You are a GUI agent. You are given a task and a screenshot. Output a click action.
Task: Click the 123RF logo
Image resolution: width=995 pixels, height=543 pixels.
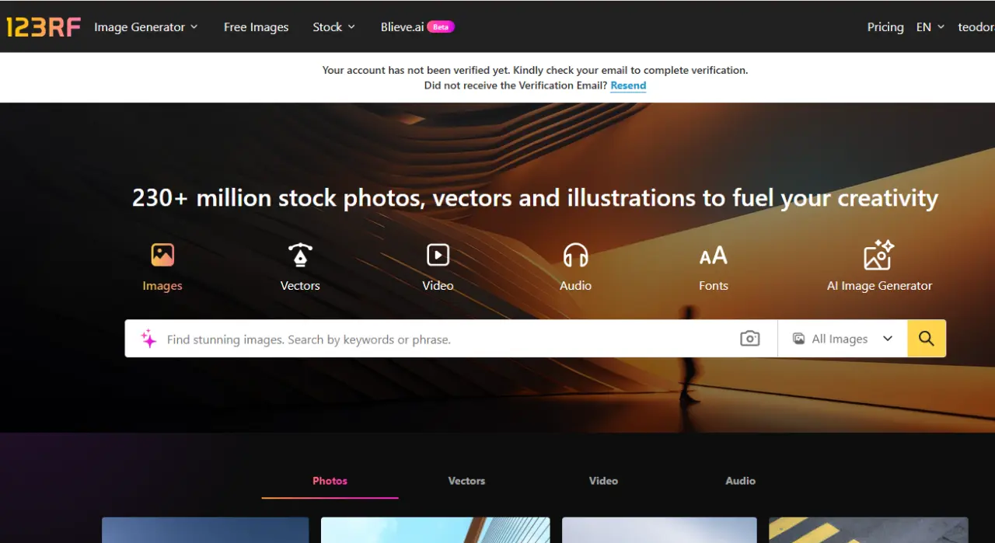click(x=44, y=27)
